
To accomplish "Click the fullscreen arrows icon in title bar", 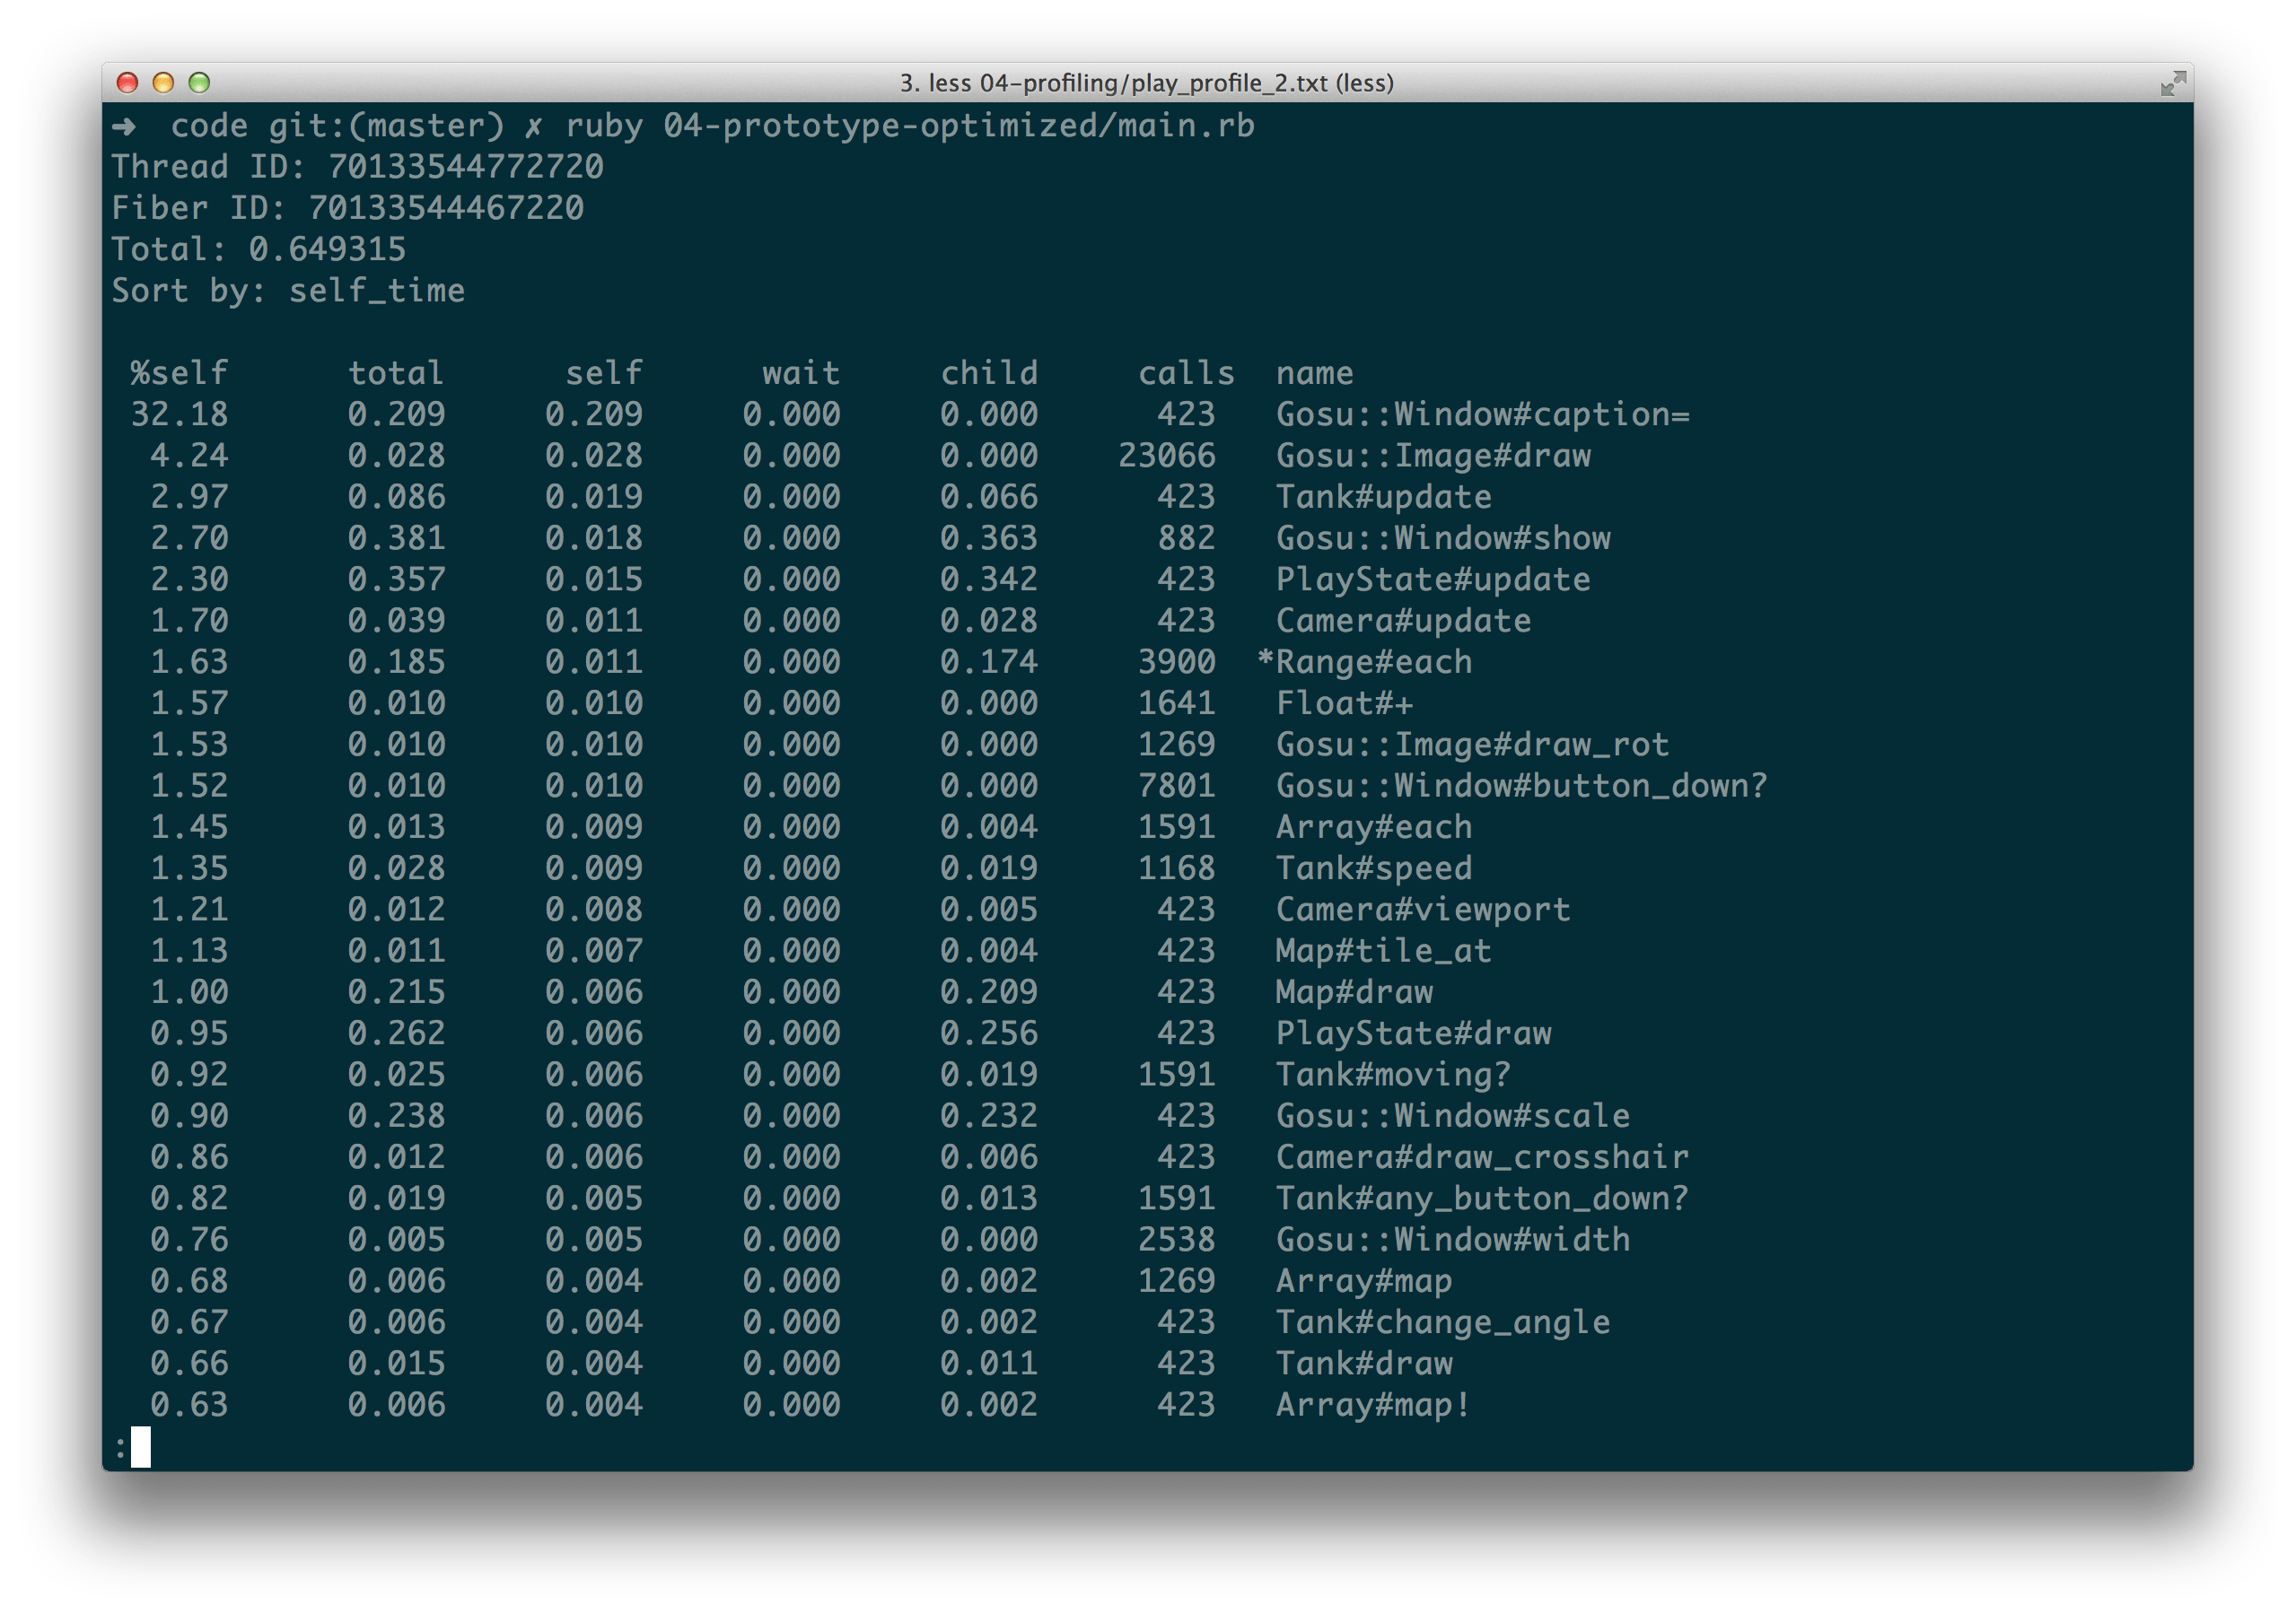I will (2172, 84).
